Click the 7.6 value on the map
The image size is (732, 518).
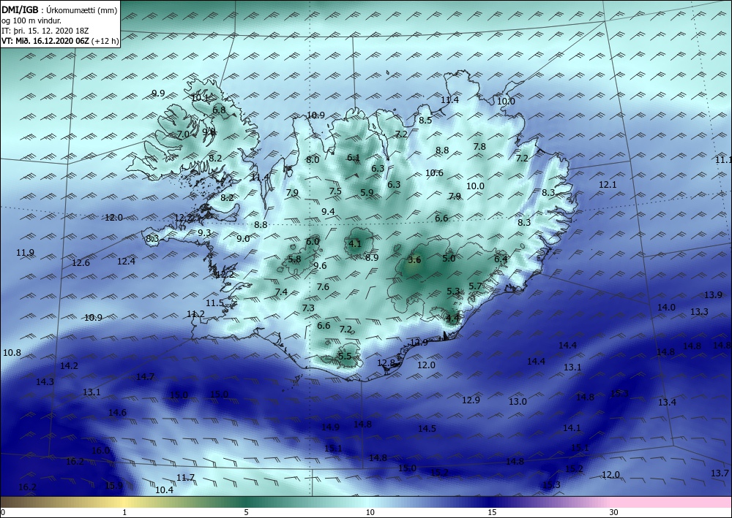click(323, 287)
